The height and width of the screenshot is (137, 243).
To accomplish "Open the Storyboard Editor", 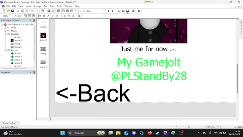I will tap(59, 11).
